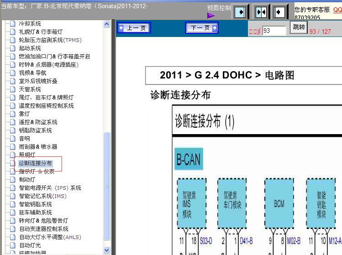Screen dimensions: 342x255
Task: Select 智能电源开关 (IPS) 系统 entry
Action: 50,188
